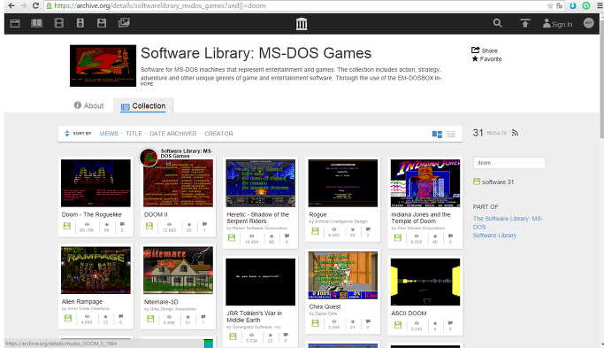Image resolution: width=604 pixels, height=348 pixels.
Task: Favorite this collection
Action: [486, 59]
